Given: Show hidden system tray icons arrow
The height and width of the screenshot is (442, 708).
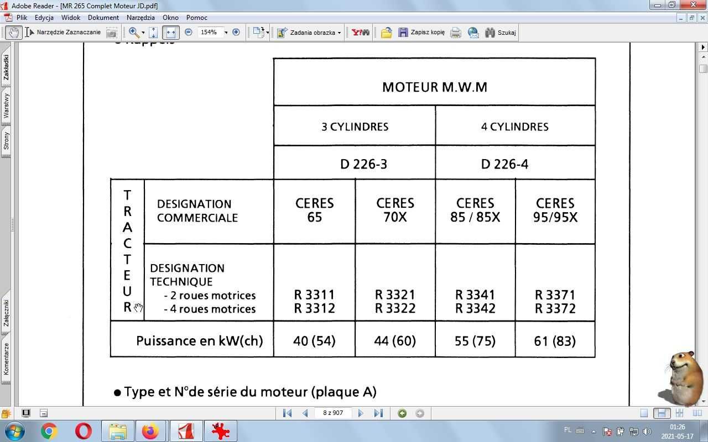Looking at the screenshot, I should point(594,432).
